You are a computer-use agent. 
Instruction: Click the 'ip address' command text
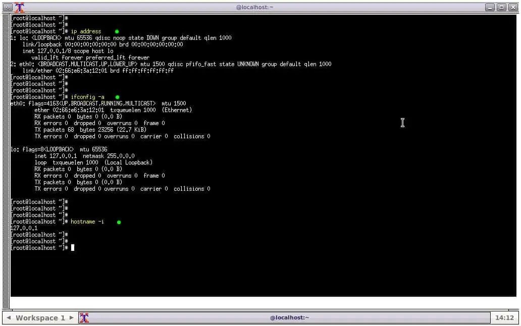[86, 31]
